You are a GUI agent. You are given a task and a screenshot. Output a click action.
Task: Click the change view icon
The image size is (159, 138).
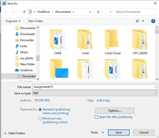point(137,21)
